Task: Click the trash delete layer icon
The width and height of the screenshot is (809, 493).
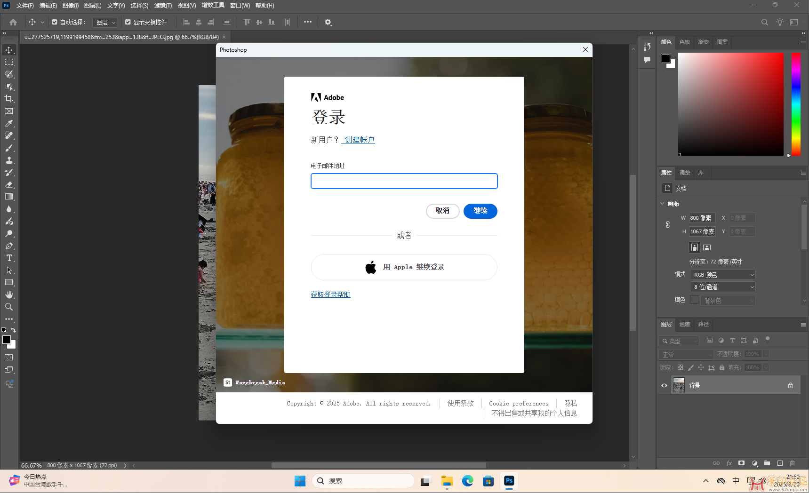Action: coord(793,463)
